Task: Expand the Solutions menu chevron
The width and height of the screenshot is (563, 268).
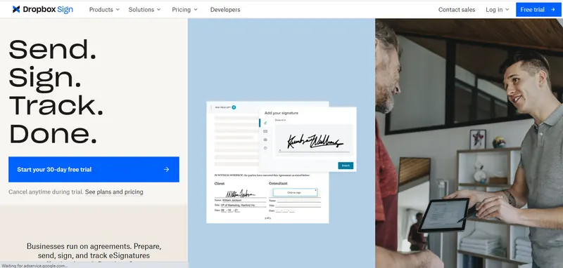Action: 159,10
